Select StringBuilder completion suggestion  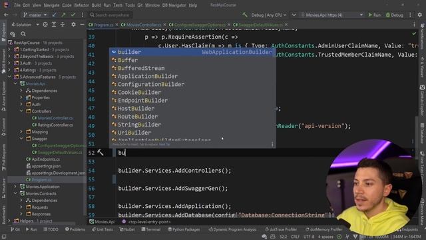tap(192, 125)
